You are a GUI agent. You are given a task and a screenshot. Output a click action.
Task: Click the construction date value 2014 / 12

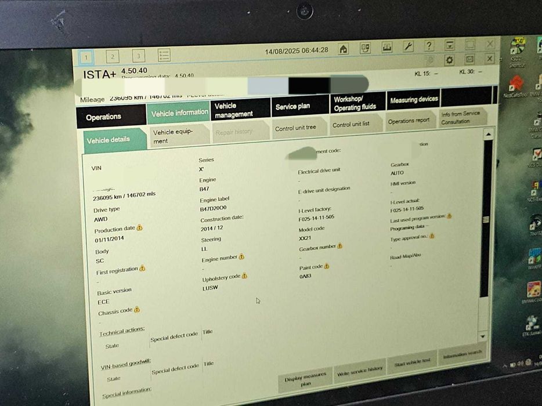pos(212,228)
